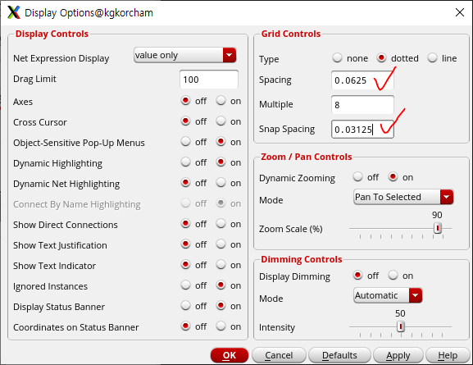Set Axes to on

pos(221,101)
